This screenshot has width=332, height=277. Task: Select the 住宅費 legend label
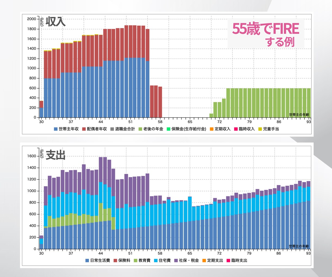click(x=165, y=260)
